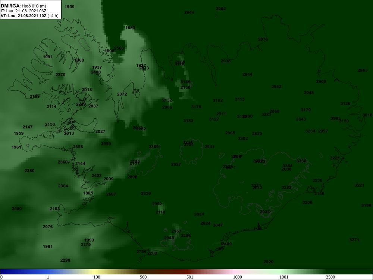Click the value 2944 on the map
This screenshot has height=280, width=373.
189,12
